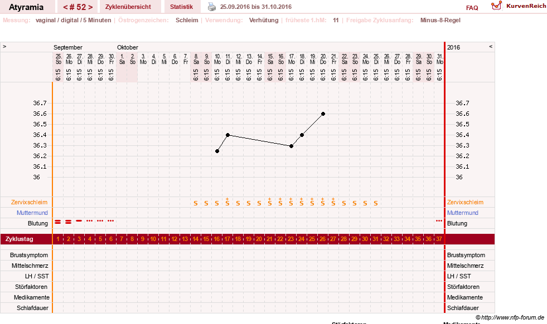
Task: Click medium bleeding marker on cycle day 3
Action: pos(79,221)
